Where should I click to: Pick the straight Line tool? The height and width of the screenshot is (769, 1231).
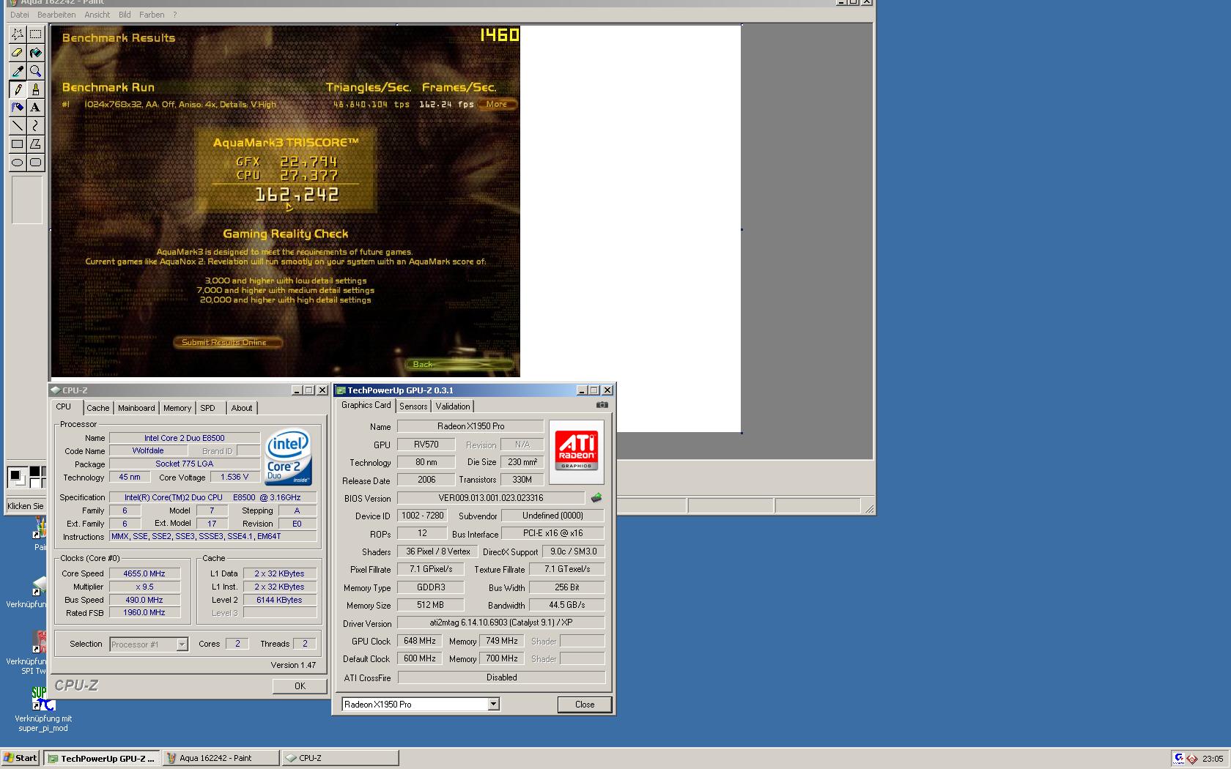coord(17,126)
